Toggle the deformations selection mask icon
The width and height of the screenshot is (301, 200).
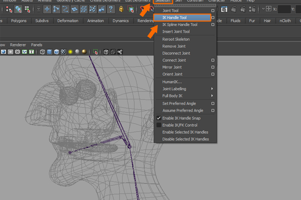(83, 9)
